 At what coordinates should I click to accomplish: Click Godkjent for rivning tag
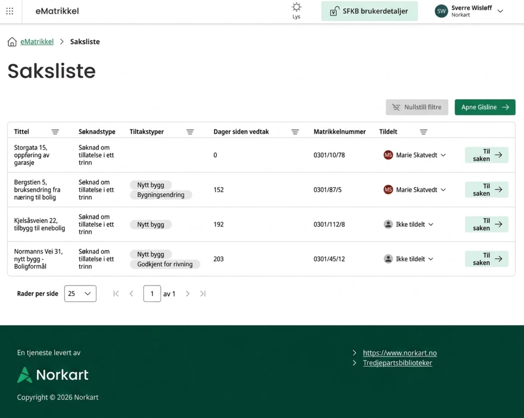(165, 264)
